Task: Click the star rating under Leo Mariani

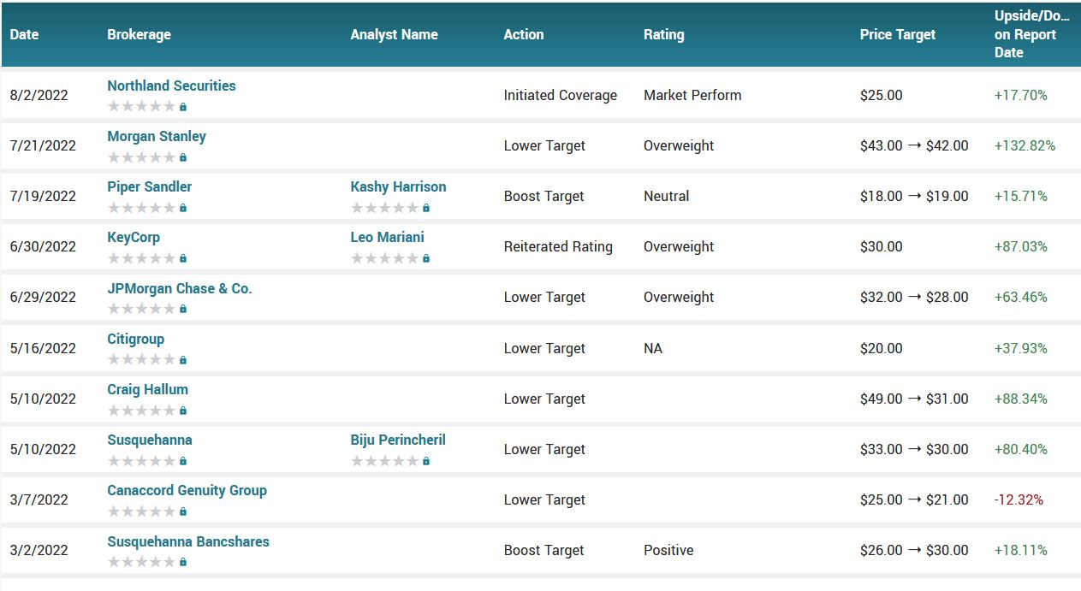Action: (384, 258)
